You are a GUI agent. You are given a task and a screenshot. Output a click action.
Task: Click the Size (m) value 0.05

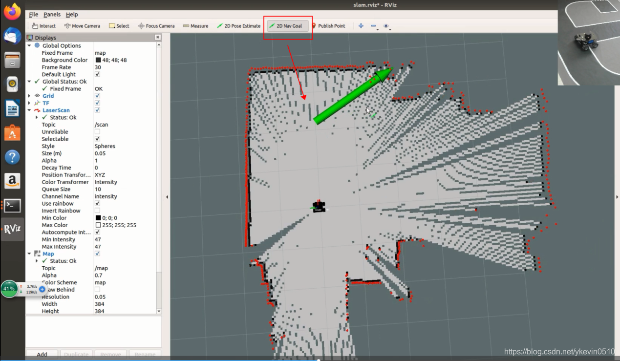click(100, 153)
